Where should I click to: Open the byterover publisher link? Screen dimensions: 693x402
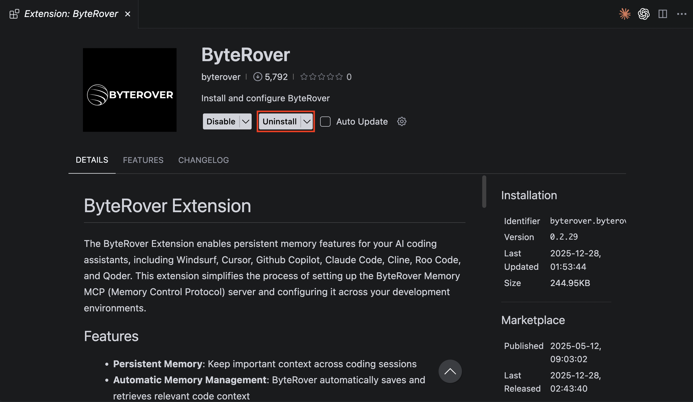coord(221,77)
